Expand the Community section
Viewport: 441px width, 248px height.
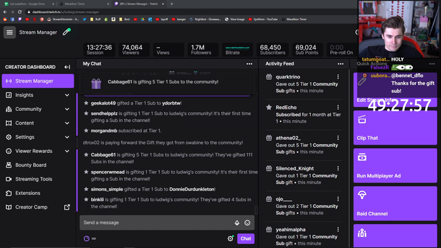coord(67,109)
